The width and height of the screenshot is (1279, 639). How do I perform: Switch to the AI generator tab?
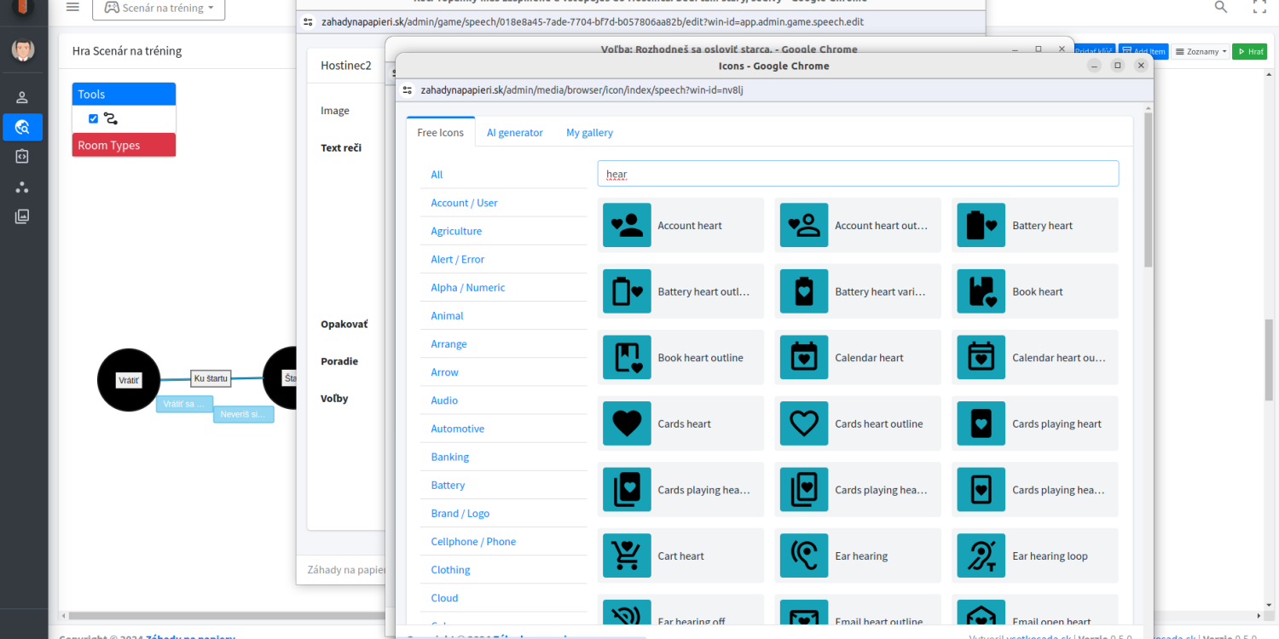pos(514,132)
